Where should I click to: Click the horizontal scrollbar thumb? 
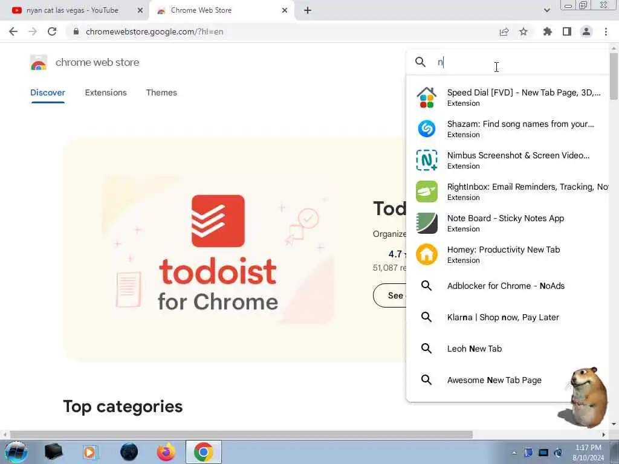coord(242,435)
